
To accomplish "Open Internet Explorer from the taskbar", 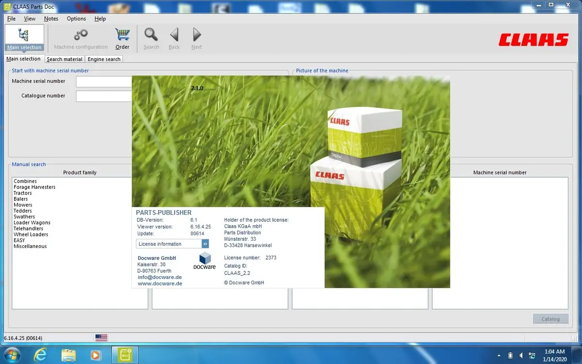I will coord(41,355).
